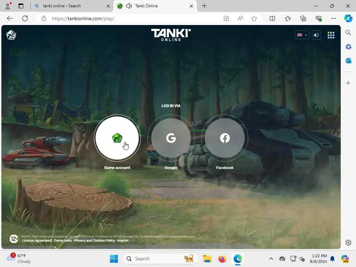Close the tanki online - Search tab
This screenshot has height=267, width=356.
[x=108, y=6]
